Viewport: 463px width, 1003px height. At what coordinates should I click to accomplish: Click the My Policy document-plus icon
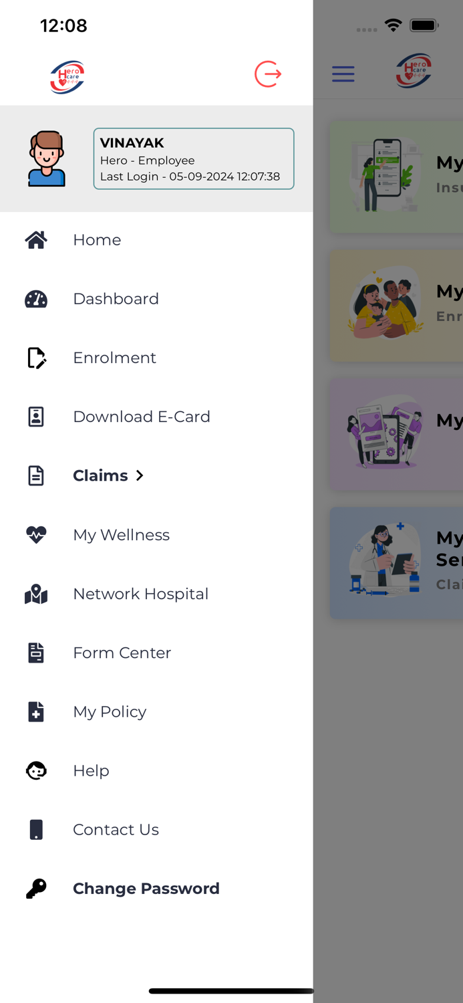tap(35, 711)
